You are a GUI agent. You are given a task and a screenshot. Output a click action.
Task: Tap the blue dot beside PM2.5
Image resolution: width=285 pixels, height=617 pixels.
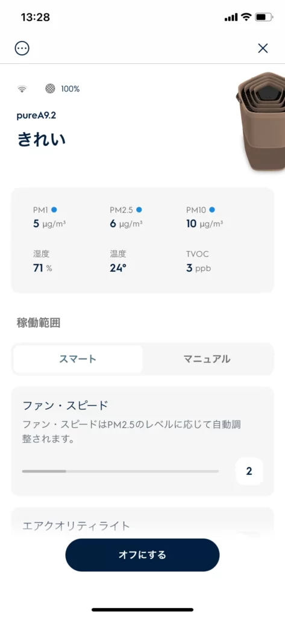click(x=139, y=210)
